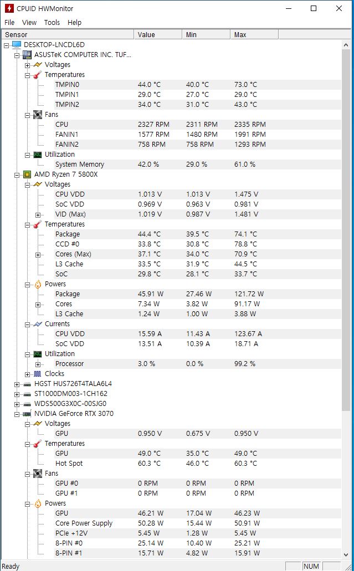The image size is (354, 571).
Task: Collapse the NVIDIA GeForce RTX 3070 node
Action: pos(17,414)
